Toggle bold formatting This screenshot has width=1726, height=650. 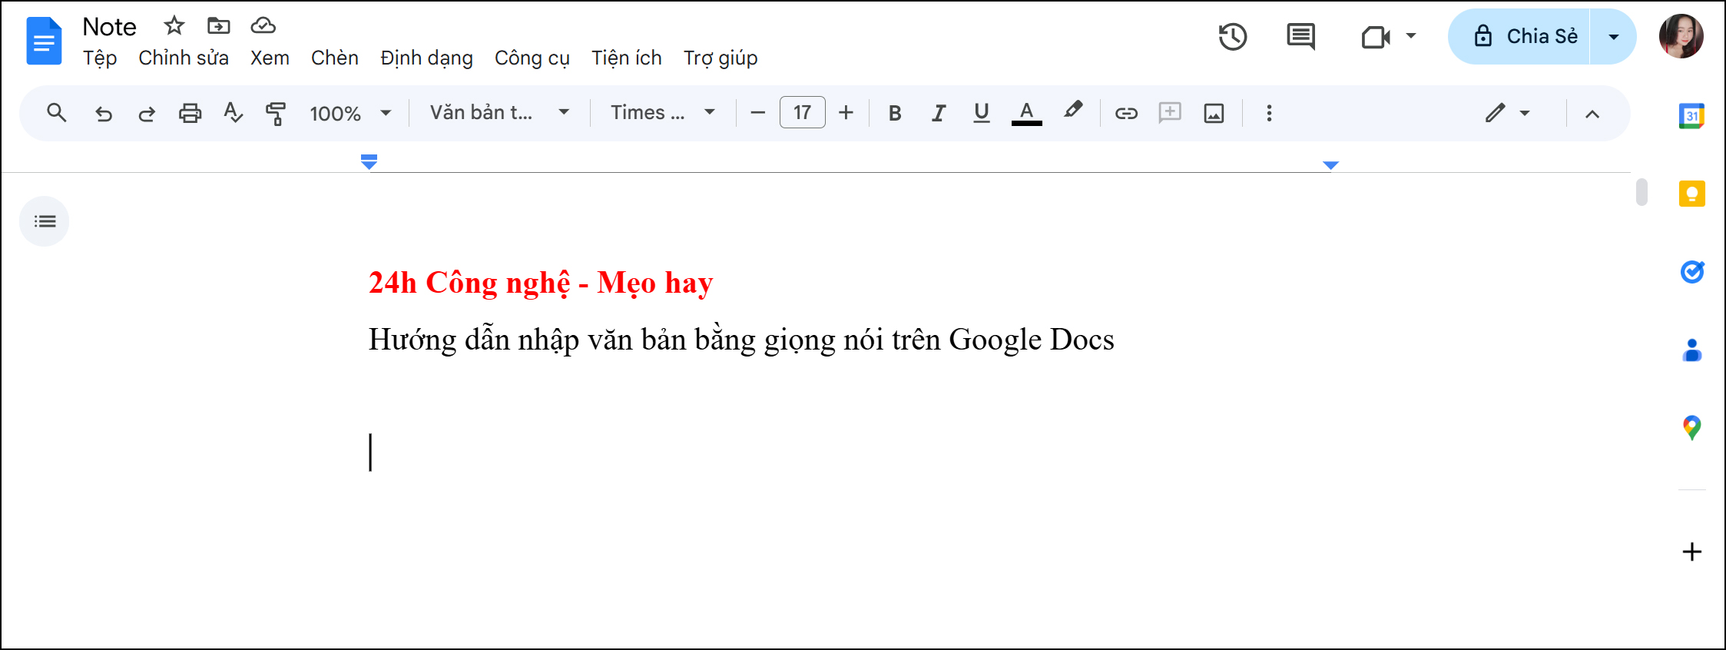pos(895,114)
